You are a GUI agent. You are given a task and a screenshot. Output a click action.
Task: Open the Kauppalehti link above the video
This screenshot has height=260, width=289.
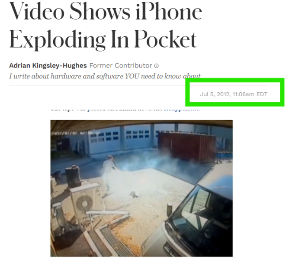click(x=182, y=109)
